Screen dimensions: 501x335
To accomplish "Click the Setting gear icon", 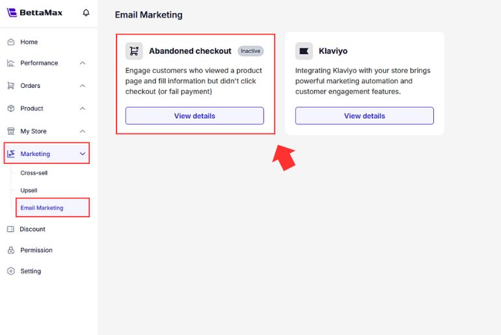I will tap(10, 271).
